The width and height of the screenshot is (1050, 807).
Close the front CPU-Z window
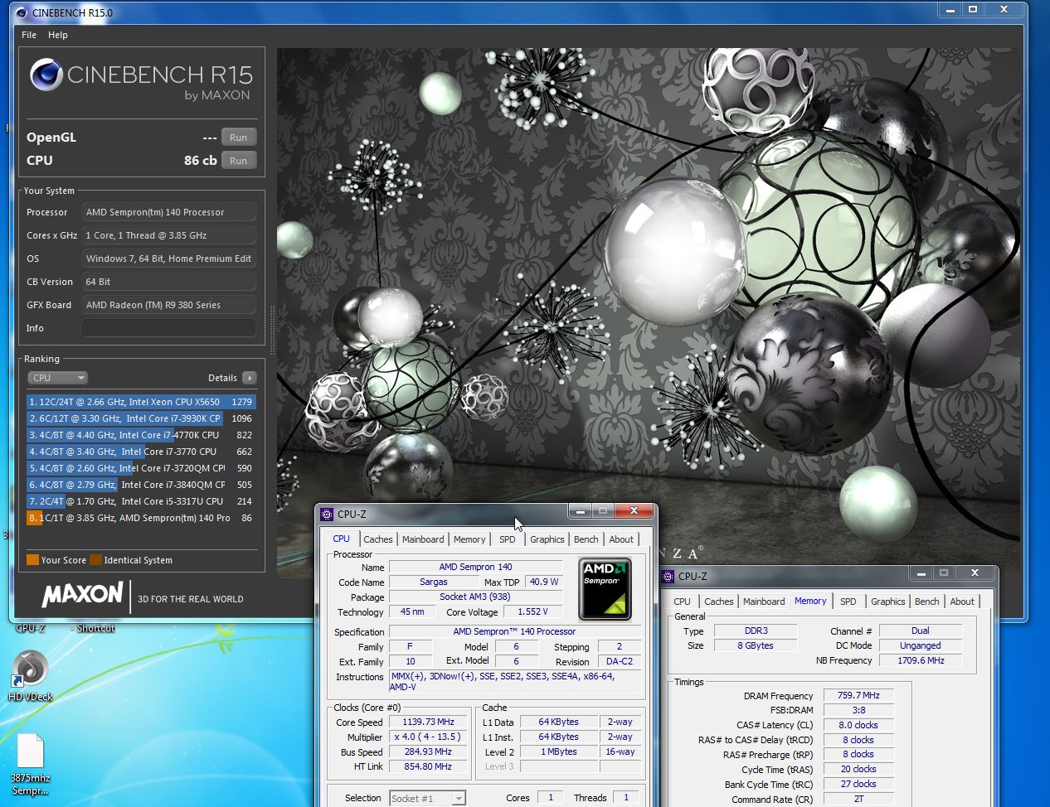[634, 511]
